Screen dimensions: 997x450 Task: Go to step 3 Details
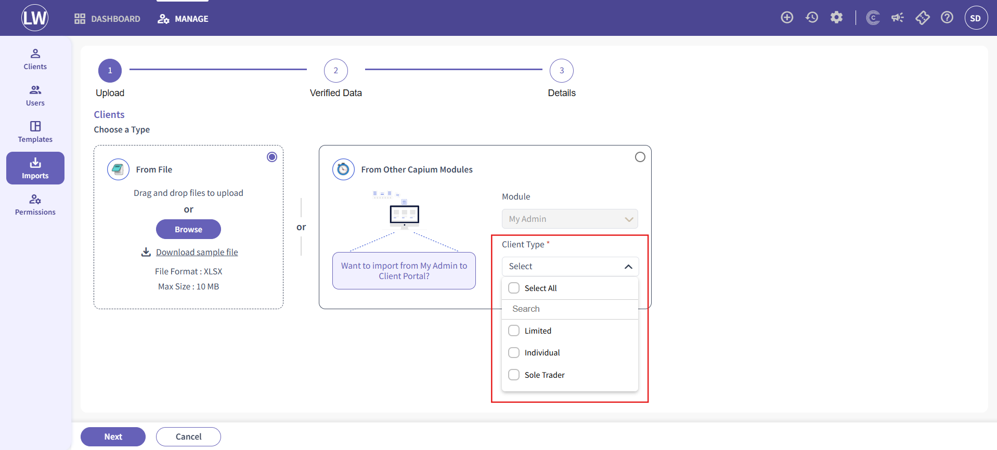[x=562, y=71]
